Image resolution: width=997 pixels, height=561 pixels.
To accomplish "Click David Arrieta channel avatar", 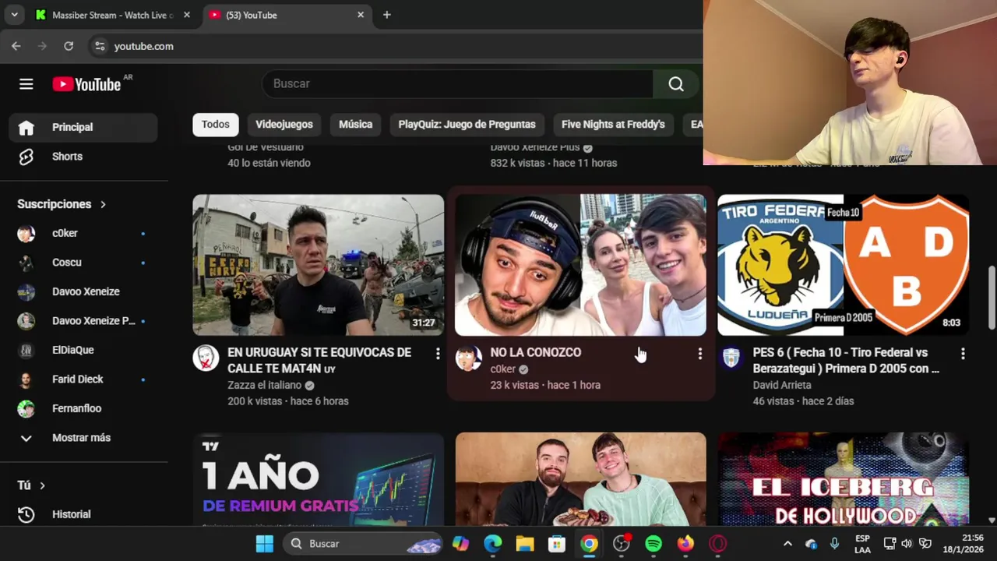I will (731, 358).
